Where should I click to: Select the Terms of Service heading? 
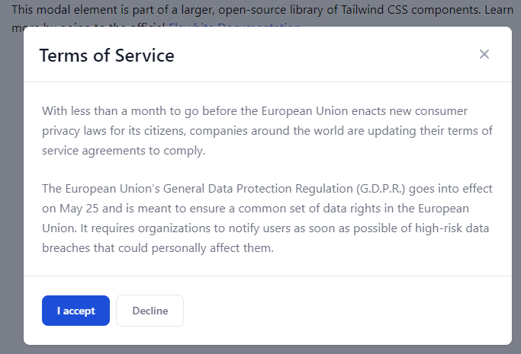[x=107, y=55]
